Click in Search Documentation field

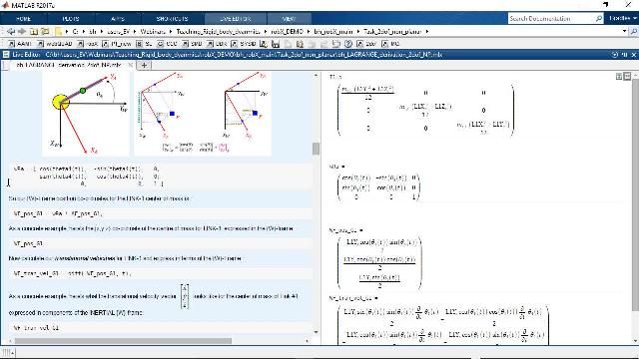(551, 18)
